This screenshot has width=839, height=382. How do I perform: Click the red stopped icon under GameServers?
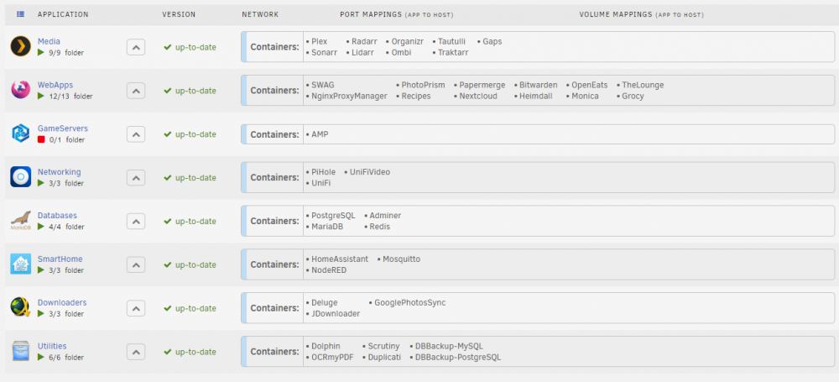point(40,139)
